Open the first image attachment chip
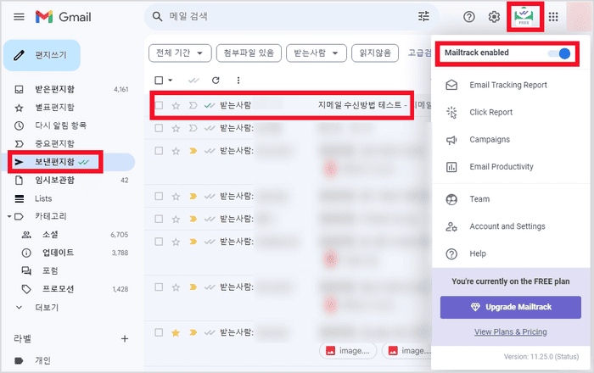 pos(348,351)
